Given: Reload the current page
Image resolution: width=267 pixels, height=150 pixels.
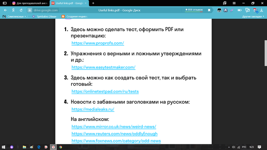Looking at the screenshot, I should pos(21,10).
